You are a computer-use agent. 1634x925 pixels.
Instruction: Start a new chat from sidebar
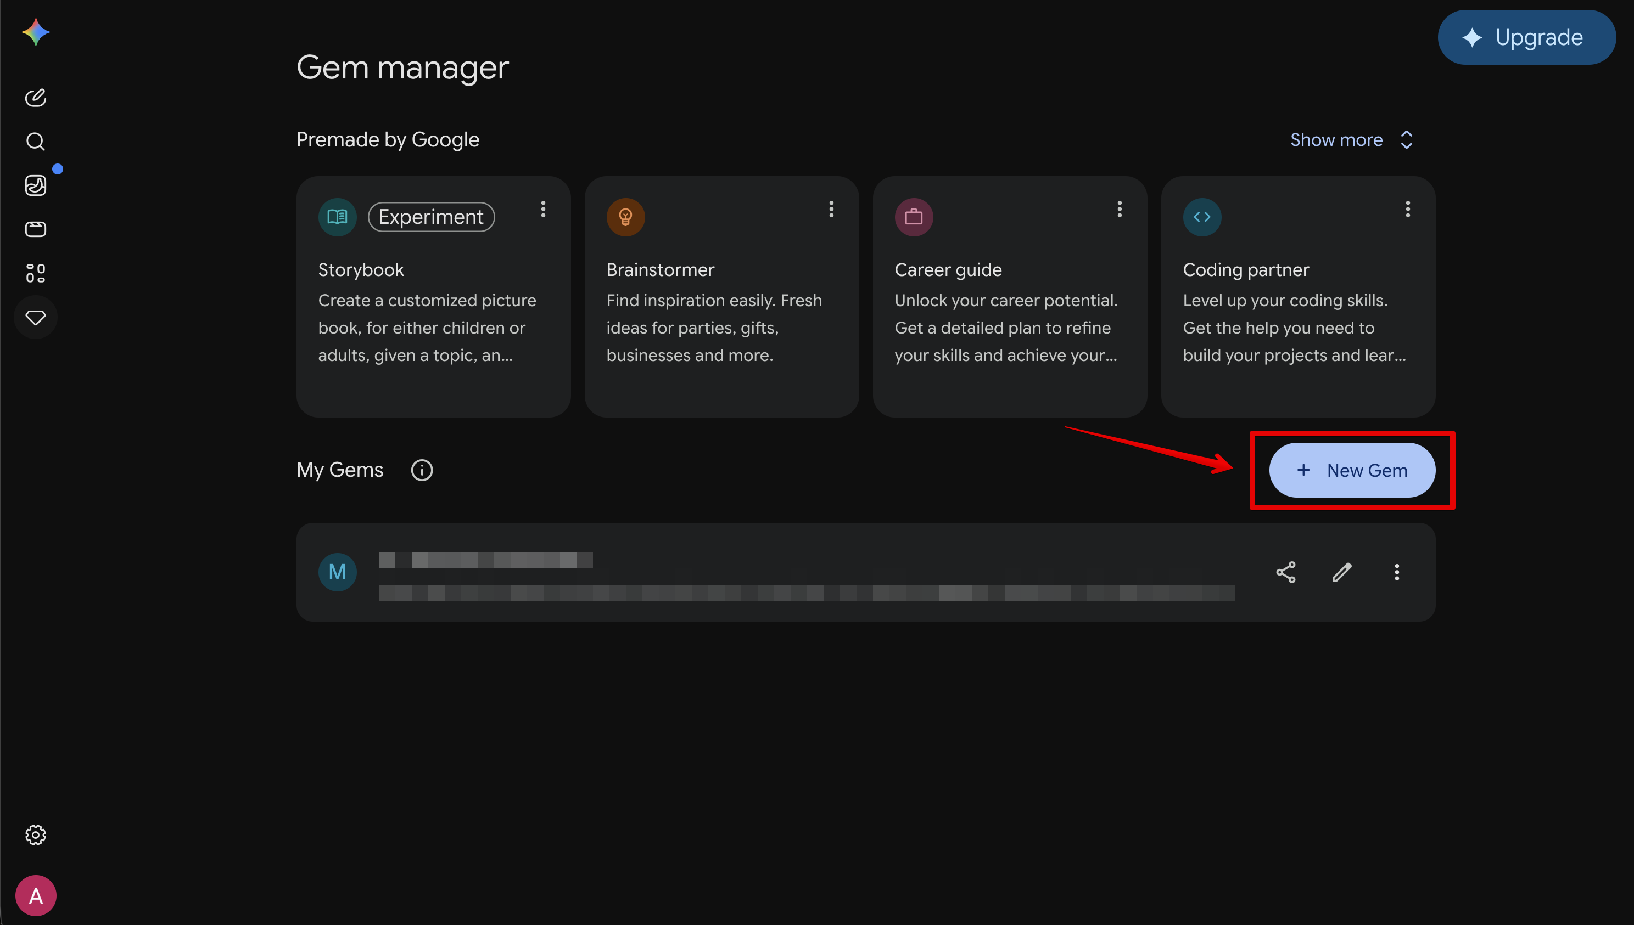click(x=36, y=97)
